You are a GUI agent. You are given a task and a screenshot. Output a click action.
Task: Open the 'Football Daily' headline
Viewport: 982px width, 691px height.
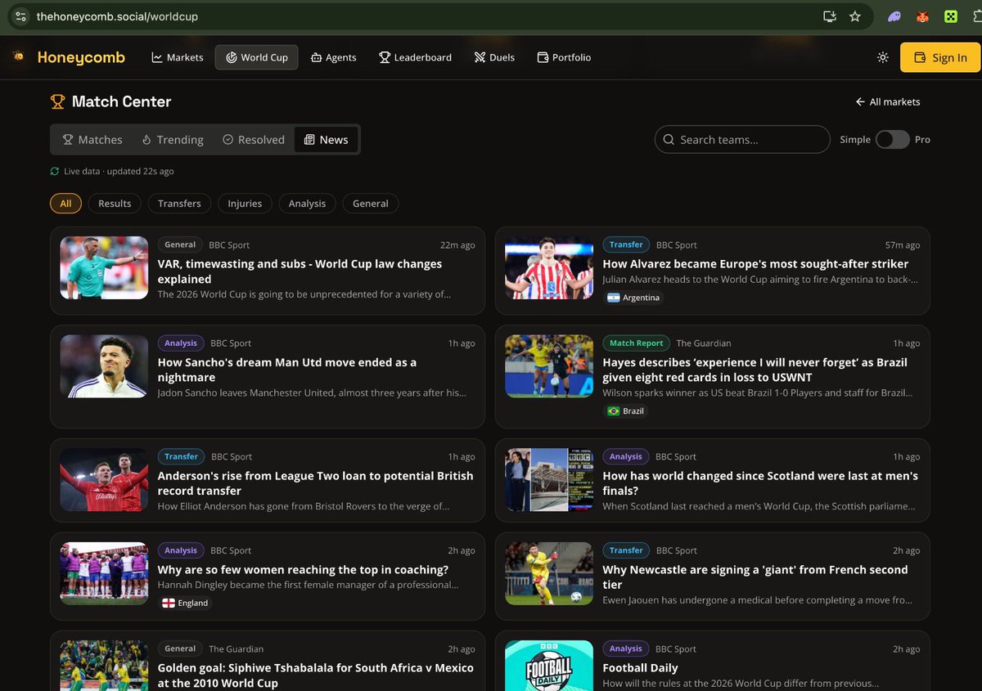(x=640, y=668)
